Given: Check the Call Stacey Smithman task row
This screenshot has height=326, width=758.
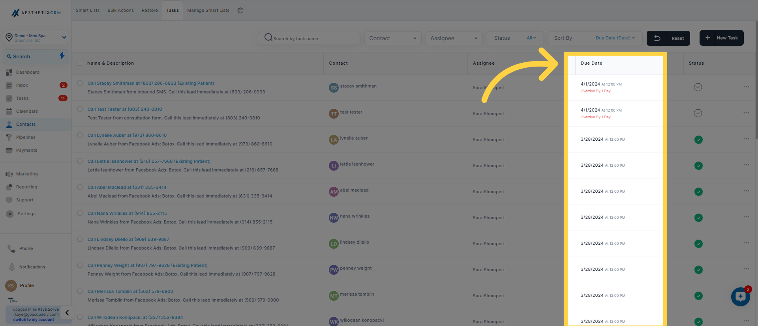Looking at the screenshot, I should pos(80,83).
